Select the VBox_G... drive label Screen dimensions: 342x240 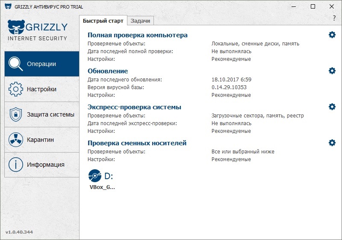pyautogui.click(x=102, y=187)
